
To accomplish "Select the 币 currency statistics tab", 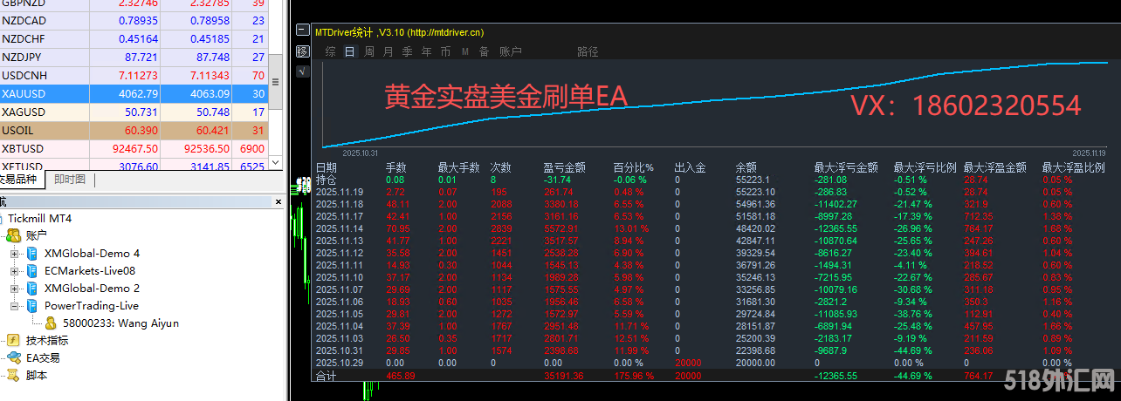I will 446,51.
